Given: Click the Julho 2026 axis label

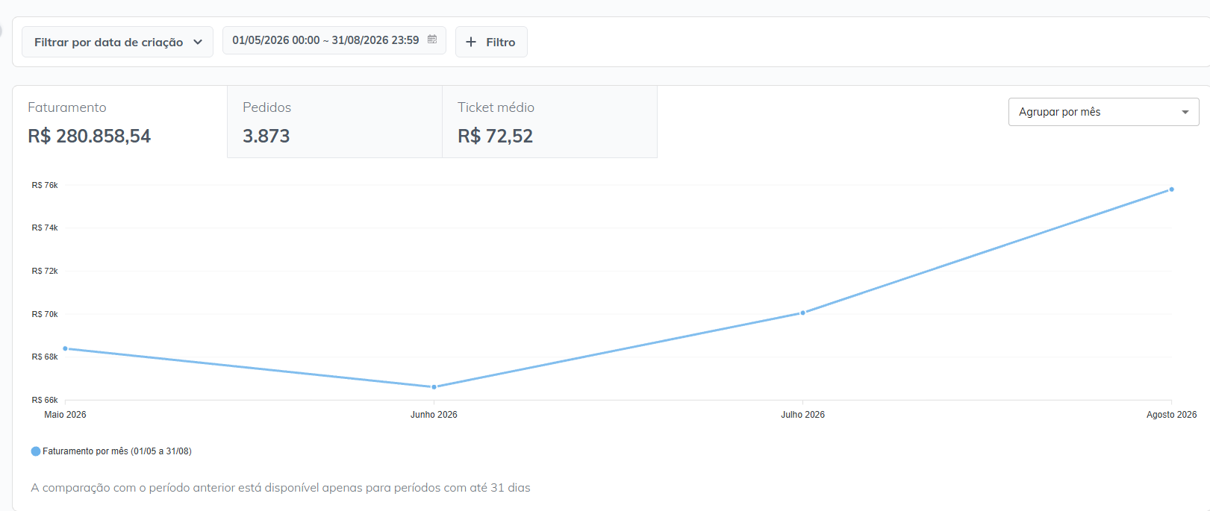Looking at the screenshot, I should pos(803,415).
